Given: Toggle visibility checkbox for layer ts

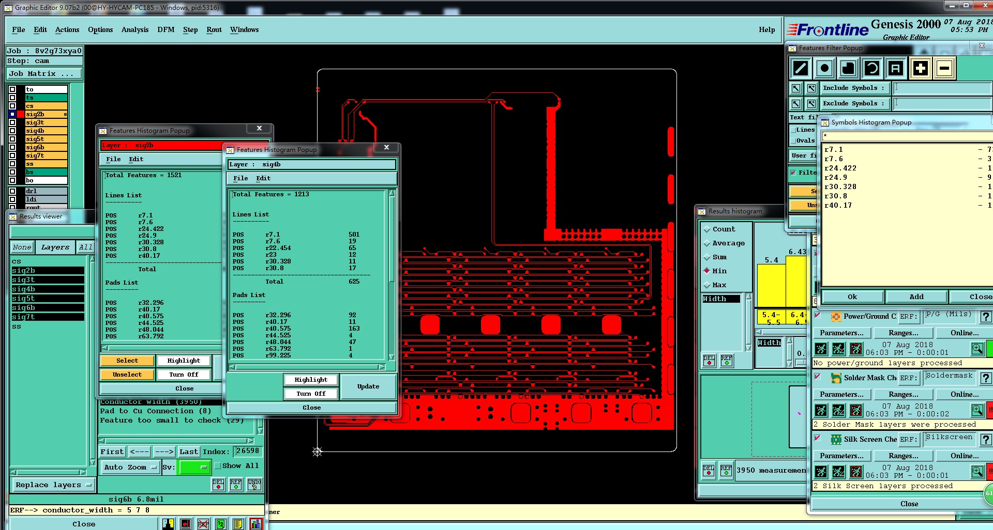Looking at the screenshot, I should (12, 98).
